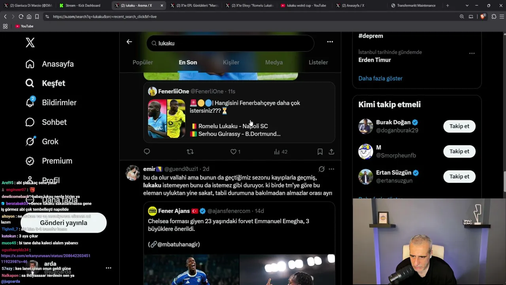Click Daha fazla göster under trends
This screenshot has height=285, width=506.
pyautogui.click(x=380, y=78)
